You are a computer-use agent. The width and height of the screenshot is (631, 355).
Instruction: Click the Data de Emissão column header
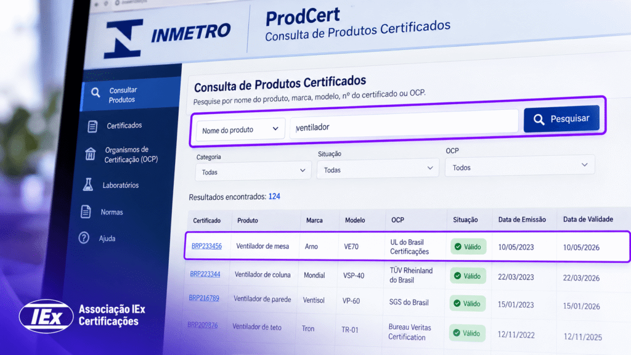pos(522,219)
